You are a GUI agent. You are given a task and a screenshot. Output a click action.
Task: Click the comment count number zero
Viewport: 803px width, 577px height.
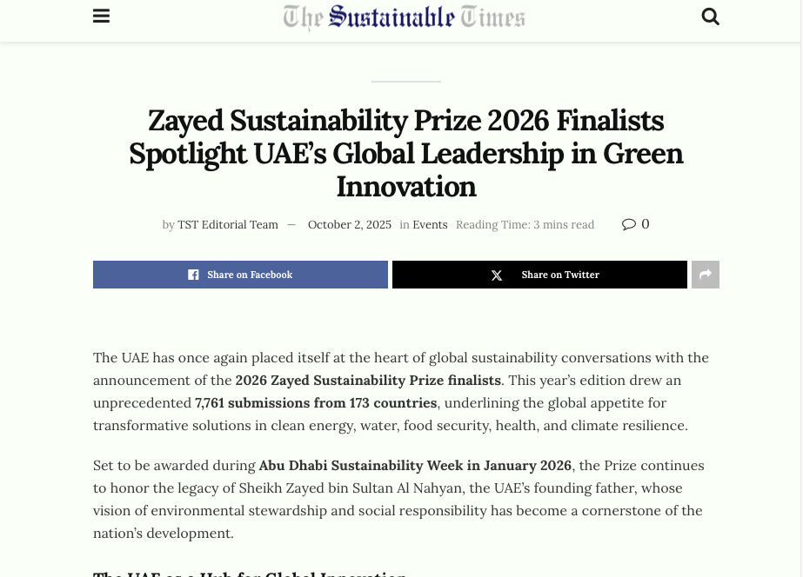646,224
